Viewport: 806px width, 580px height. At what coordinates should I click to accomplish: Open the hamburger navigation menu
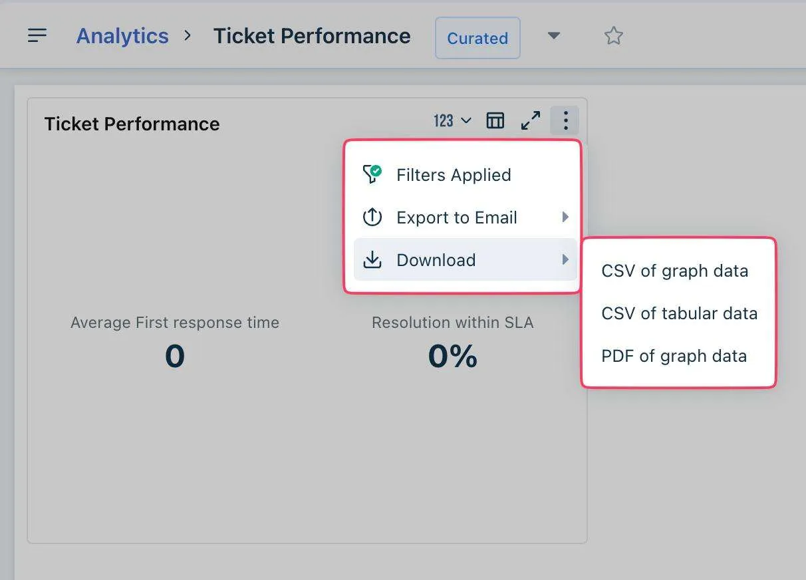(37, 35)
